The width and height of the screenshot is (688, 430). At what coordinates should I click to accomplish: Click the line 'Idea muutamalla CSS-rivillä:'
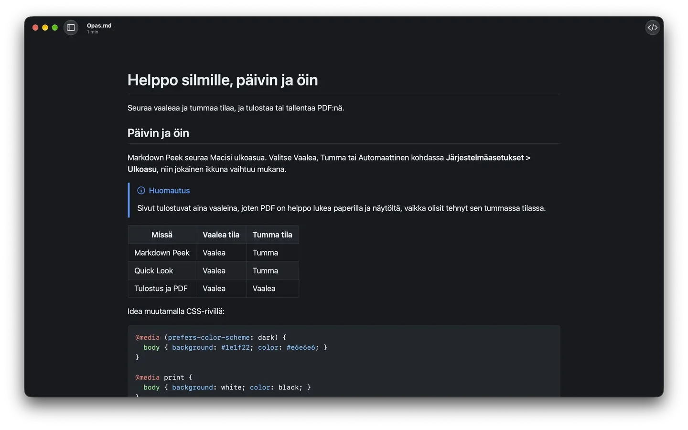click(176, 312)
